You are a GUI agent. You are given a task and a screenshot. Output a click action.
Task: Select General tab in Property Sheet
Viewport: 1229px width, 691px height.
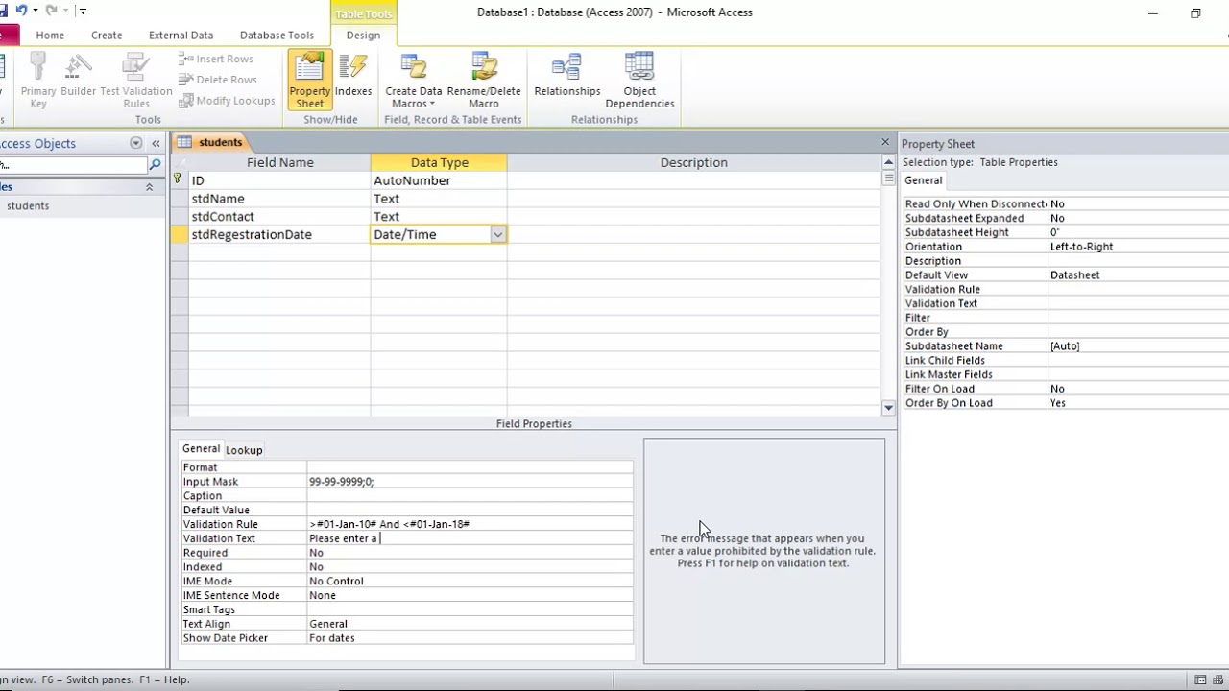923,180
